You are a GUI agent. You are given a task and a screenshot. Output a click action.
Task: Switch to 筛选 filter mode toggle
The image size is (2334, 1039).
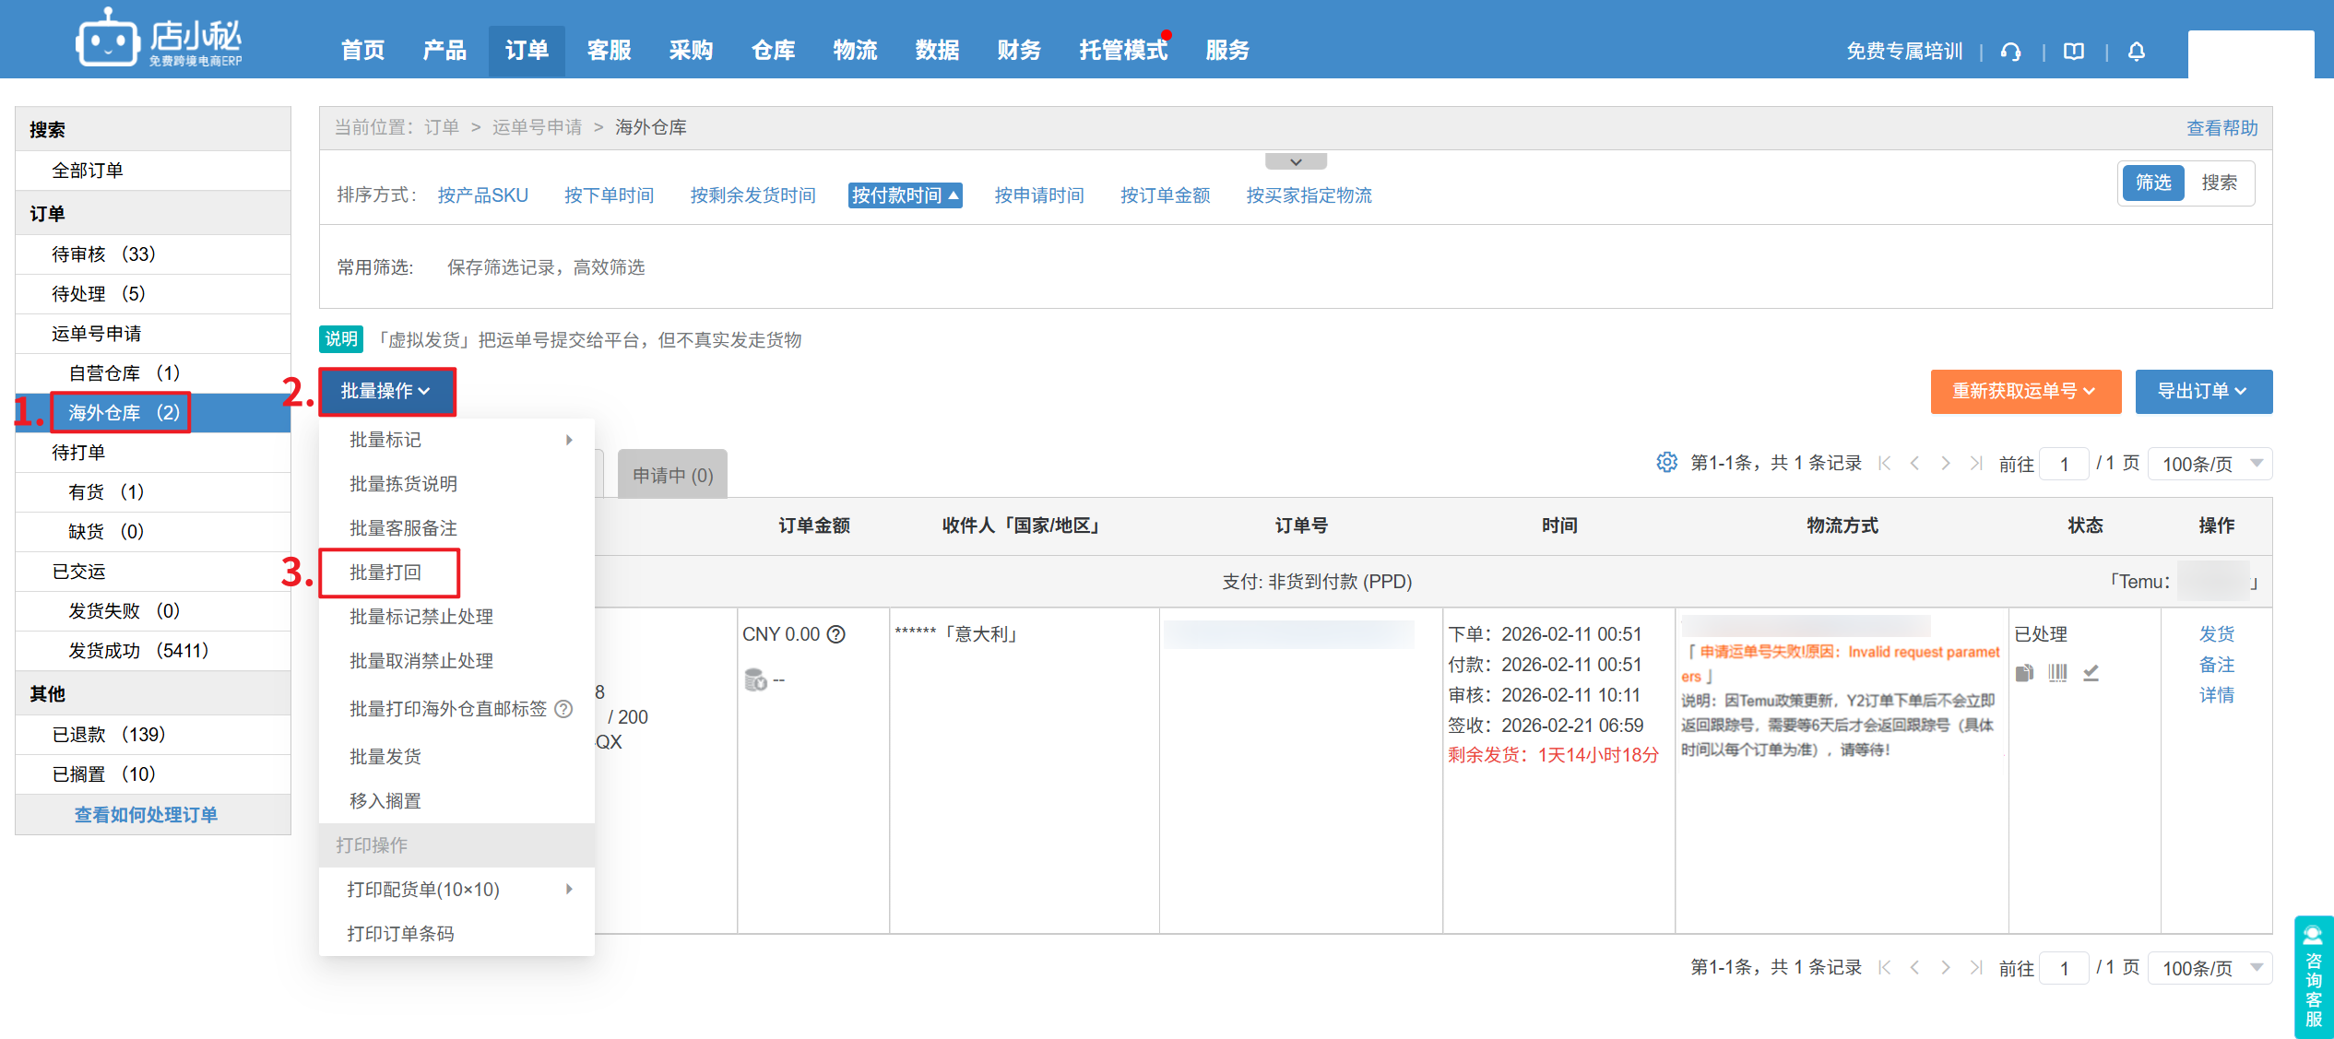(x=2153, y=183)
